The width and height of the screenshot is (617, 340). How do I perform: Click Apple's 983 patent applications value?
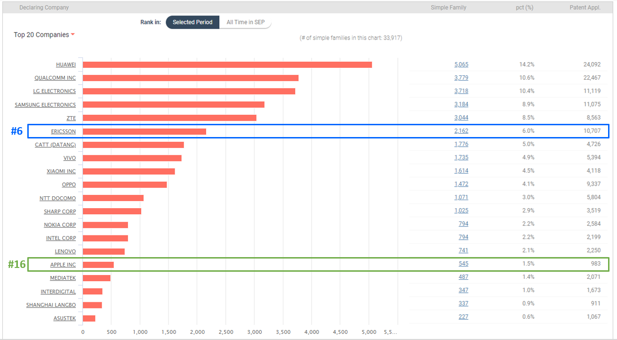click(596, 264)
